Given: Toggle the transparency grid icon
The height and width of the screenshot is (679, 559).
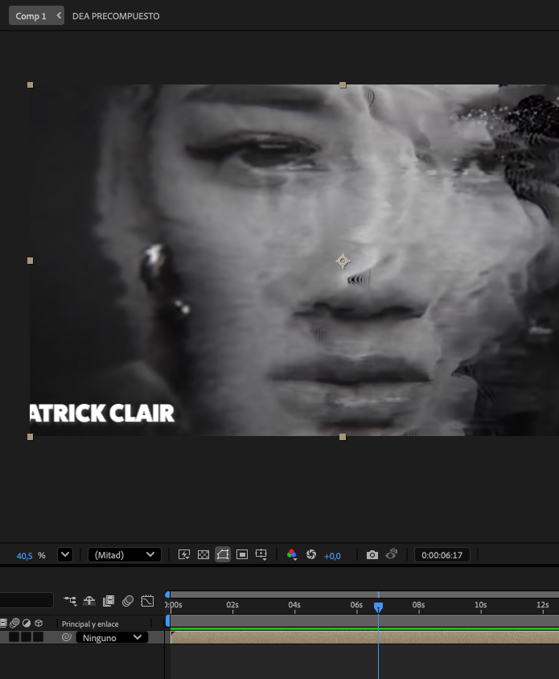Looking at the screenshot, I should (203, 555).
